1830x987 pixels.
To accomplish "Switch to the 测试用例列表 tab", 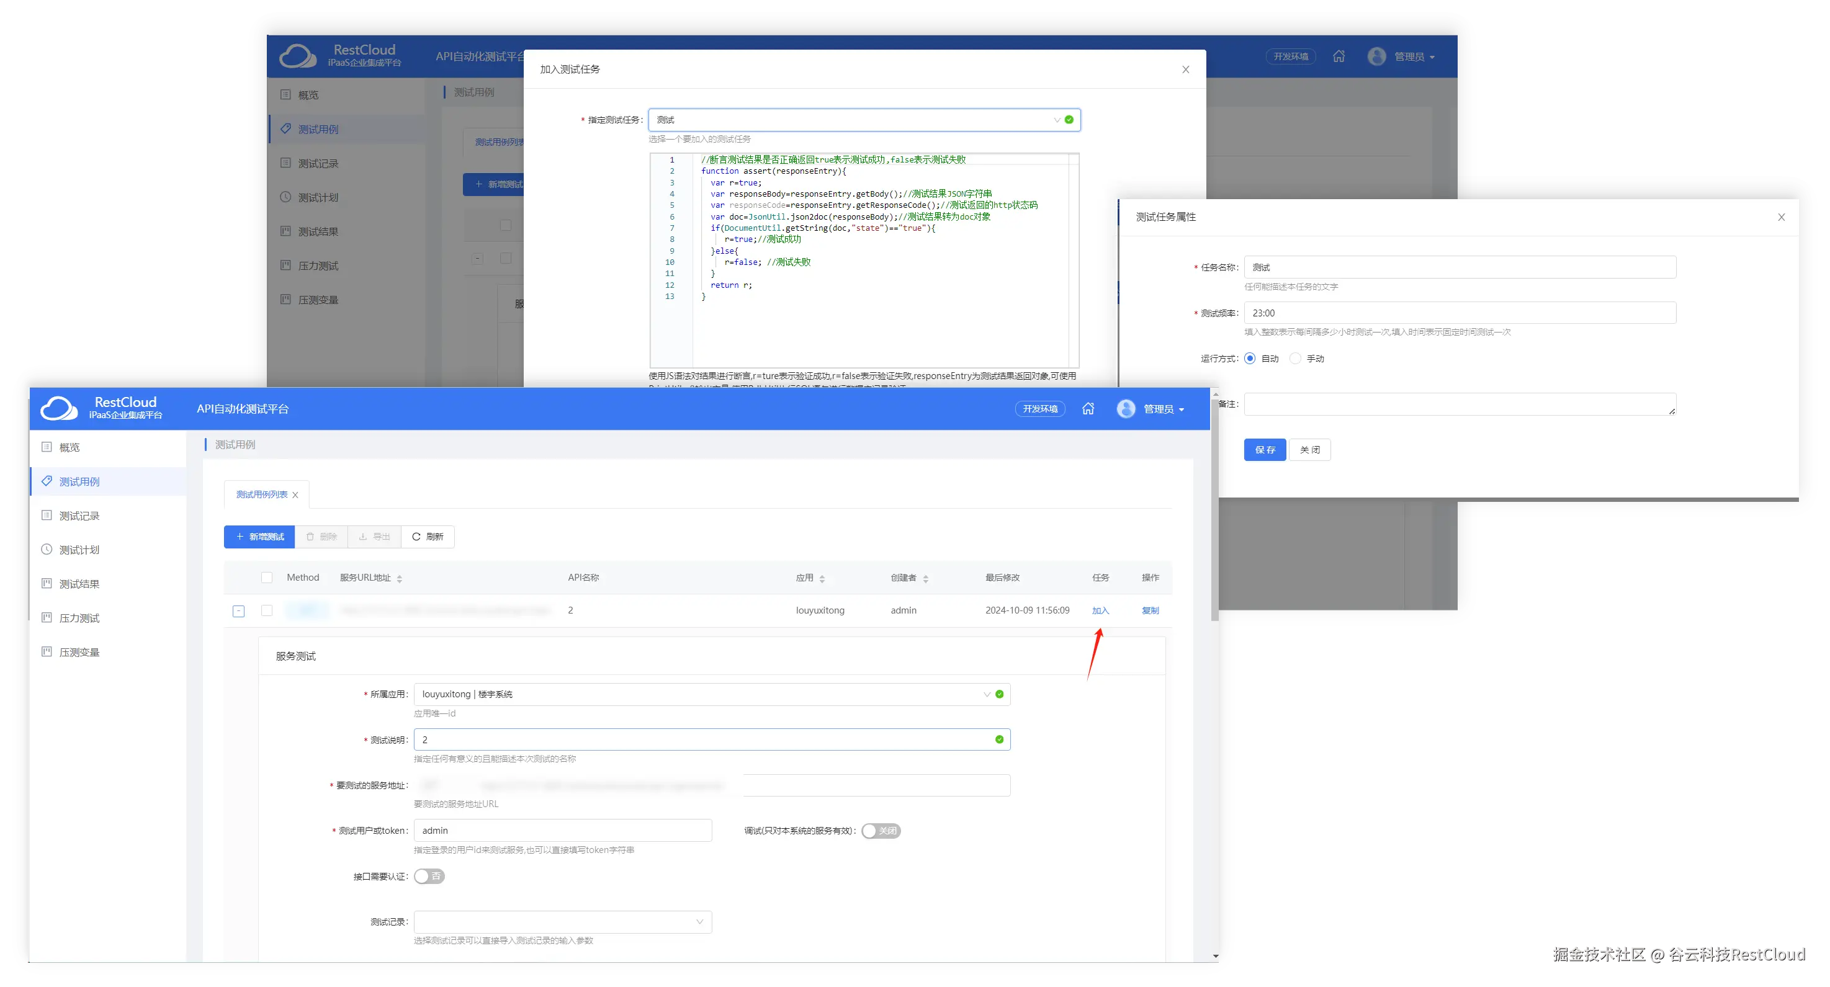I will coord(261,495).
